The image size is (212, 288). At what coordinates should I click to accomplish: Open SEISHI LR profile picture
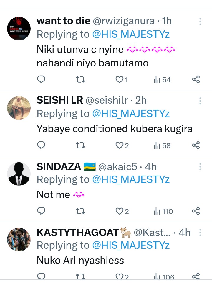click(x=19, y=108)
